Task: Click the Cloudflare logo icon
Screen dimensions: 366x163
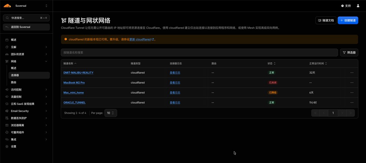Action: [7, 6]
